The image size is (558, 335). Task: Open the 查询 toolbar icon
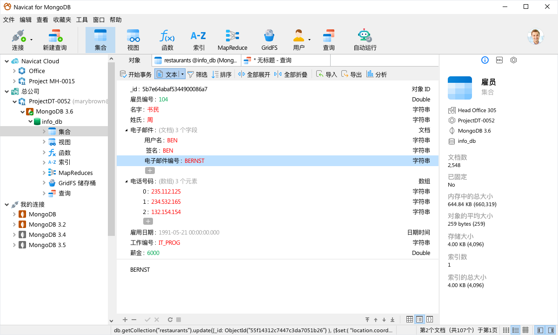(329, 40)
